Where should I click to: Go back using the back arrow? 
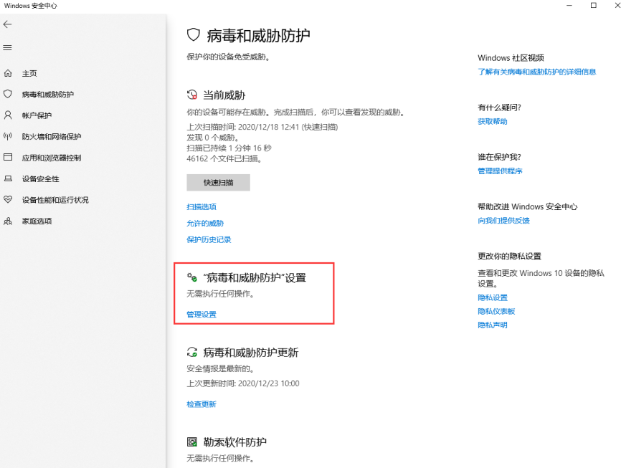(7, 24)
